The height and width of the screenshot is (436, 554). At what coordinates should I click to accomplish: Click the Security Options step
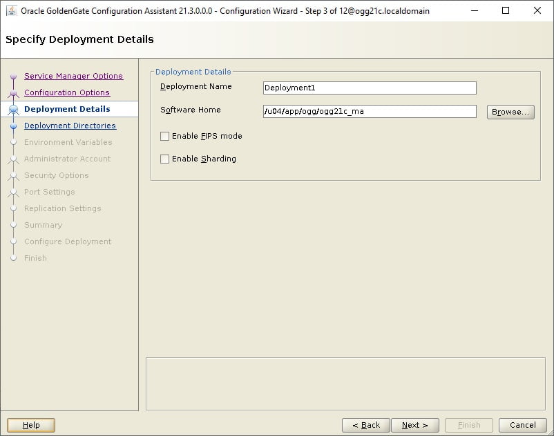point(57,175)
